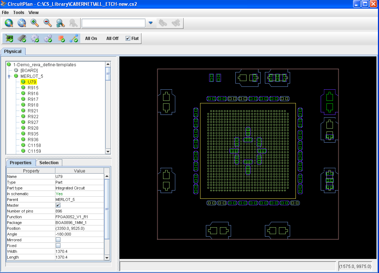Viewport: 379px width, 273px height.
Task: Select 1-Demo_reva_define-templates root node
Action: [x=45, y=65]
